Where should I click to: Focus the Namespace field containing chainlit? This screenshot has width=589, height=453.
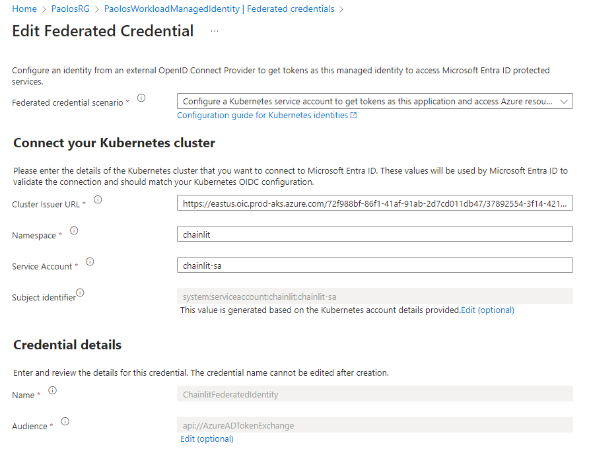[374, 234]
